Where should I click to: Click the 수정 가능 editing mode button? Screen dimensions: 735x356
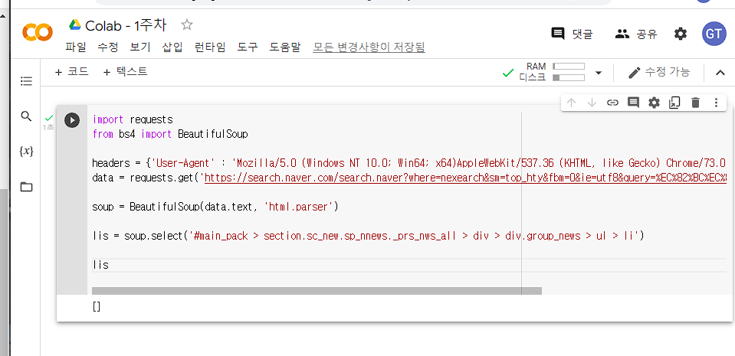tap(659, 72)
